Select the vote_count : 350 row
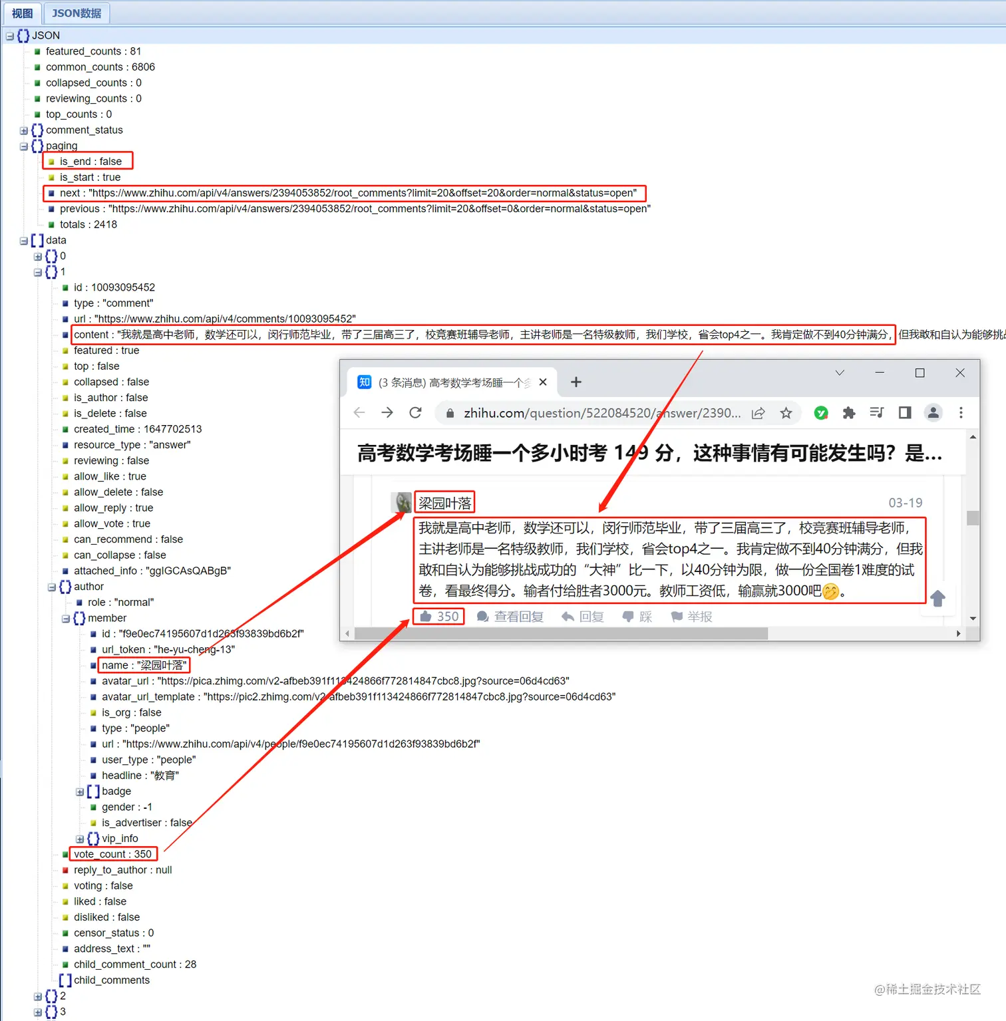Viewport: 1006px width, 1021px height. click(113, 854)
